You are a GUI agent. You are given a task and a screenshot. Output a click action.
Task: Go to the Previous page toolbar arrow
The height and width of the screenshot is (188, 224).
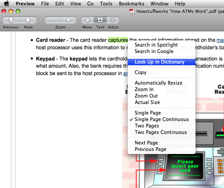tap(11, 20)
